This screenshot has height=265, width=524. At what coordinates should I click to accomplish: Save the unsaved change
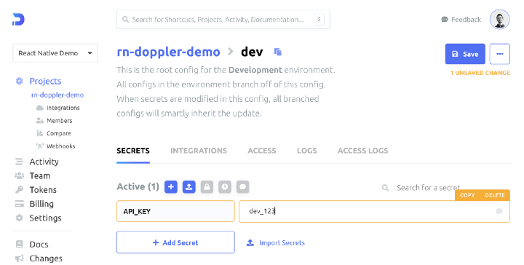[x=465, y=54]
